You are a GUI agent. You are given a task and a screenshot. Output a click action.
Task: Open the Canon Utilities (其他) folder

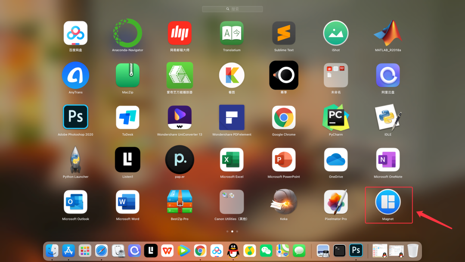tap(232, 202)
